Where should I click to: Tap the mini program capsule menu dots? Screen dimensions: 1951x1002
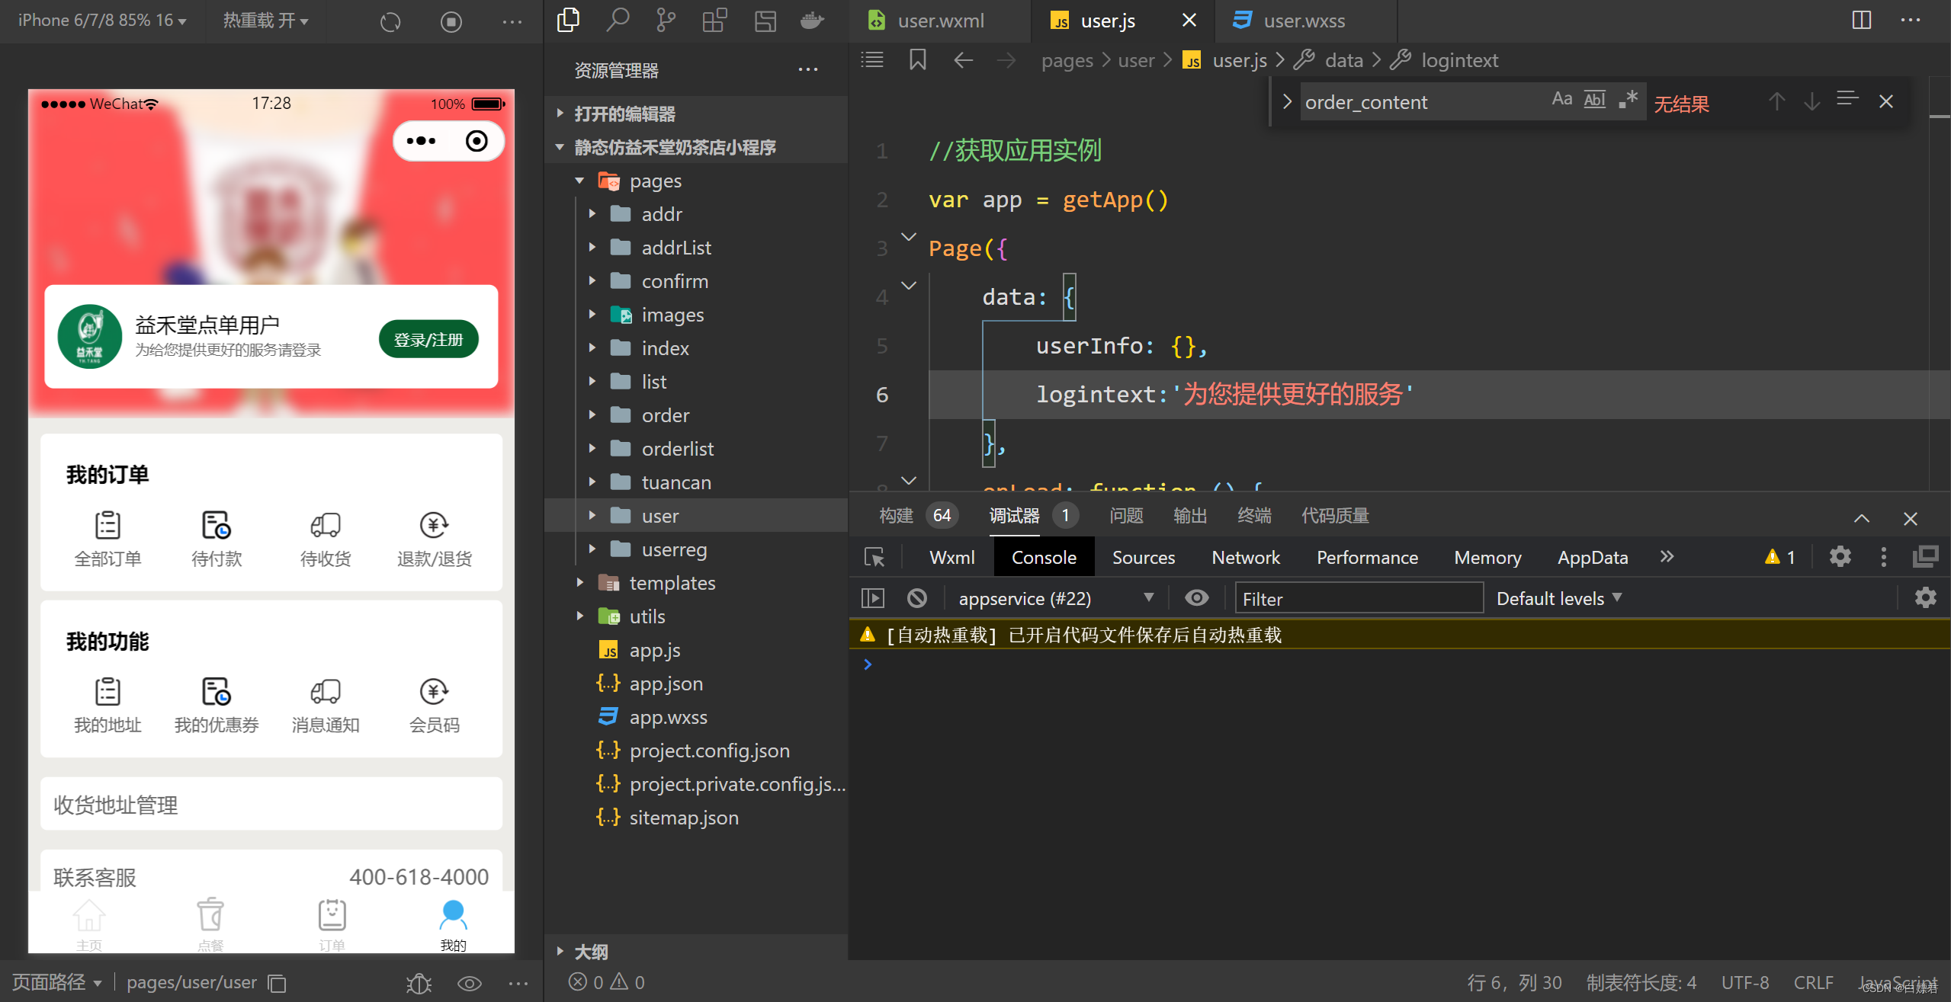click(421, 141)
